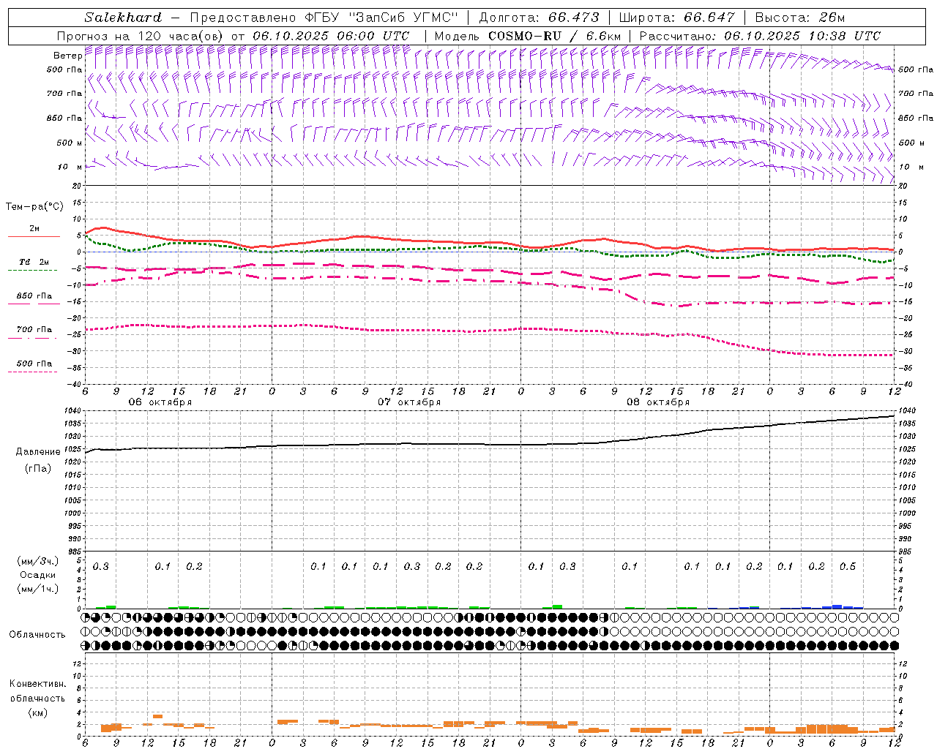Screen dimensions: 937x749
Task: Select the Td 2м dew point legend label
Action: pyautogui.click(x=34, y=262)
